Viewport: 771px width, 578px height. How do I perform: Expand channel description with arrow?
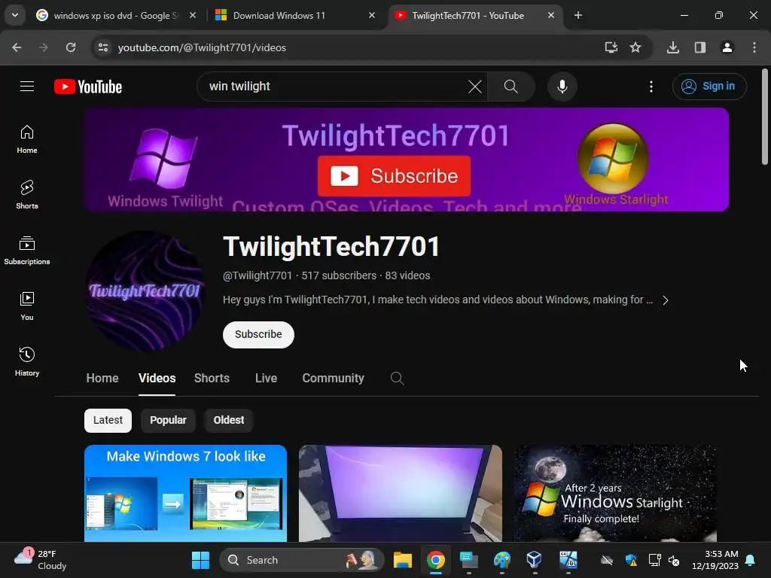tap(666, 300)
